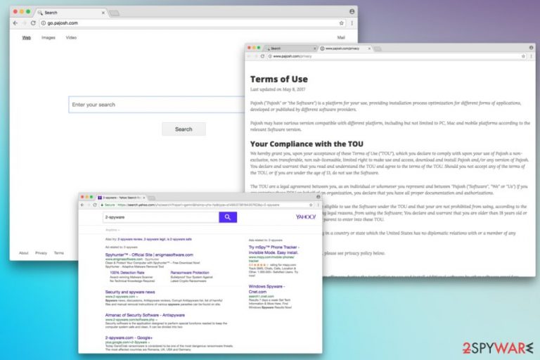Viewport: 540px width, 360px height.
Task: Close the www.pajosh.com/privacy tab
Action: [369, 49]
